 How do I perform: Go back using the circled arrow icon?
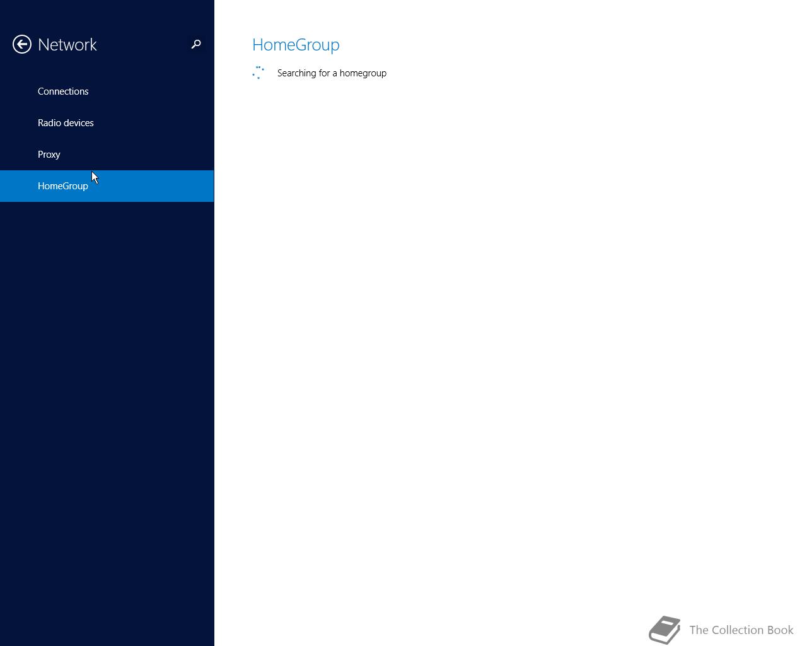(22, 44)
